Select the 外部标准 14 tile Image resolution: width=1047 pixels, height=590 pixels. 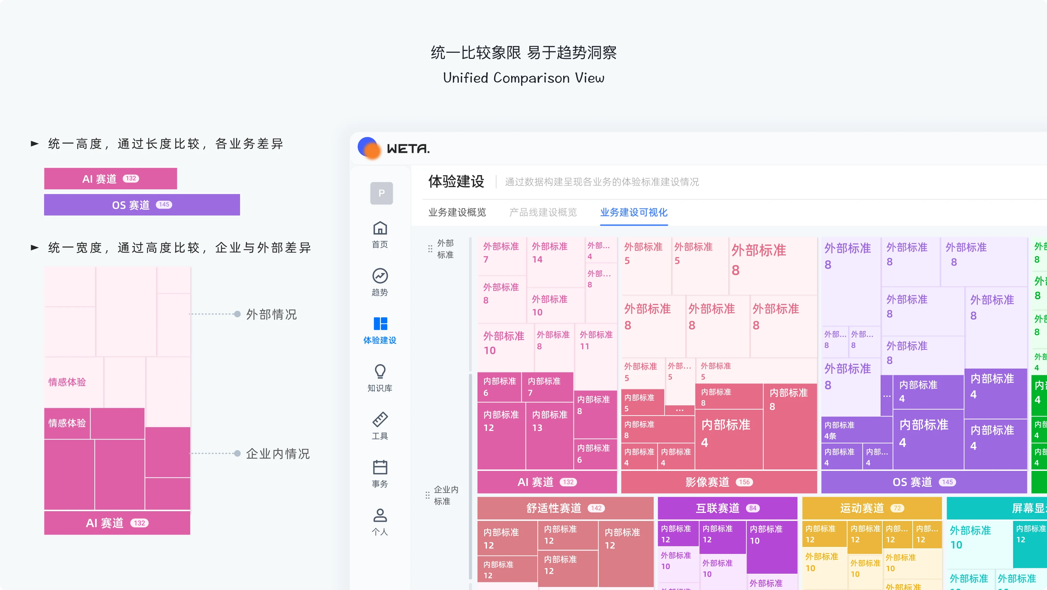556,263
